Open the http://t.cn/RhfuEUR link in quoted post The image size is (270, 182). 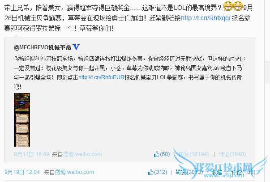tap(102, 77)
